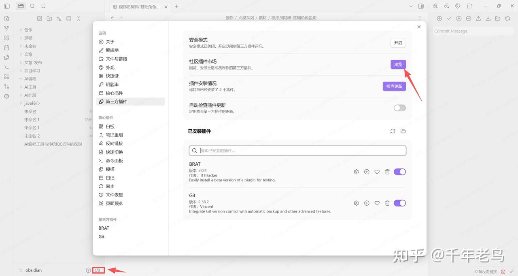
Task: Open settings gear at bottom left
Action: (98, 270)
